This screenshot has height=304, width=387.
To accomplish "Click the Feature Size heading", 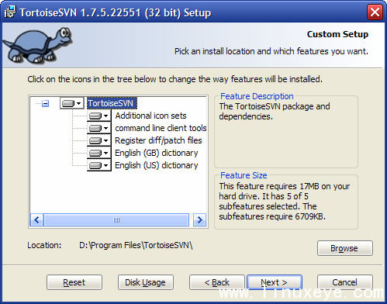I will (x=244, y=175).
